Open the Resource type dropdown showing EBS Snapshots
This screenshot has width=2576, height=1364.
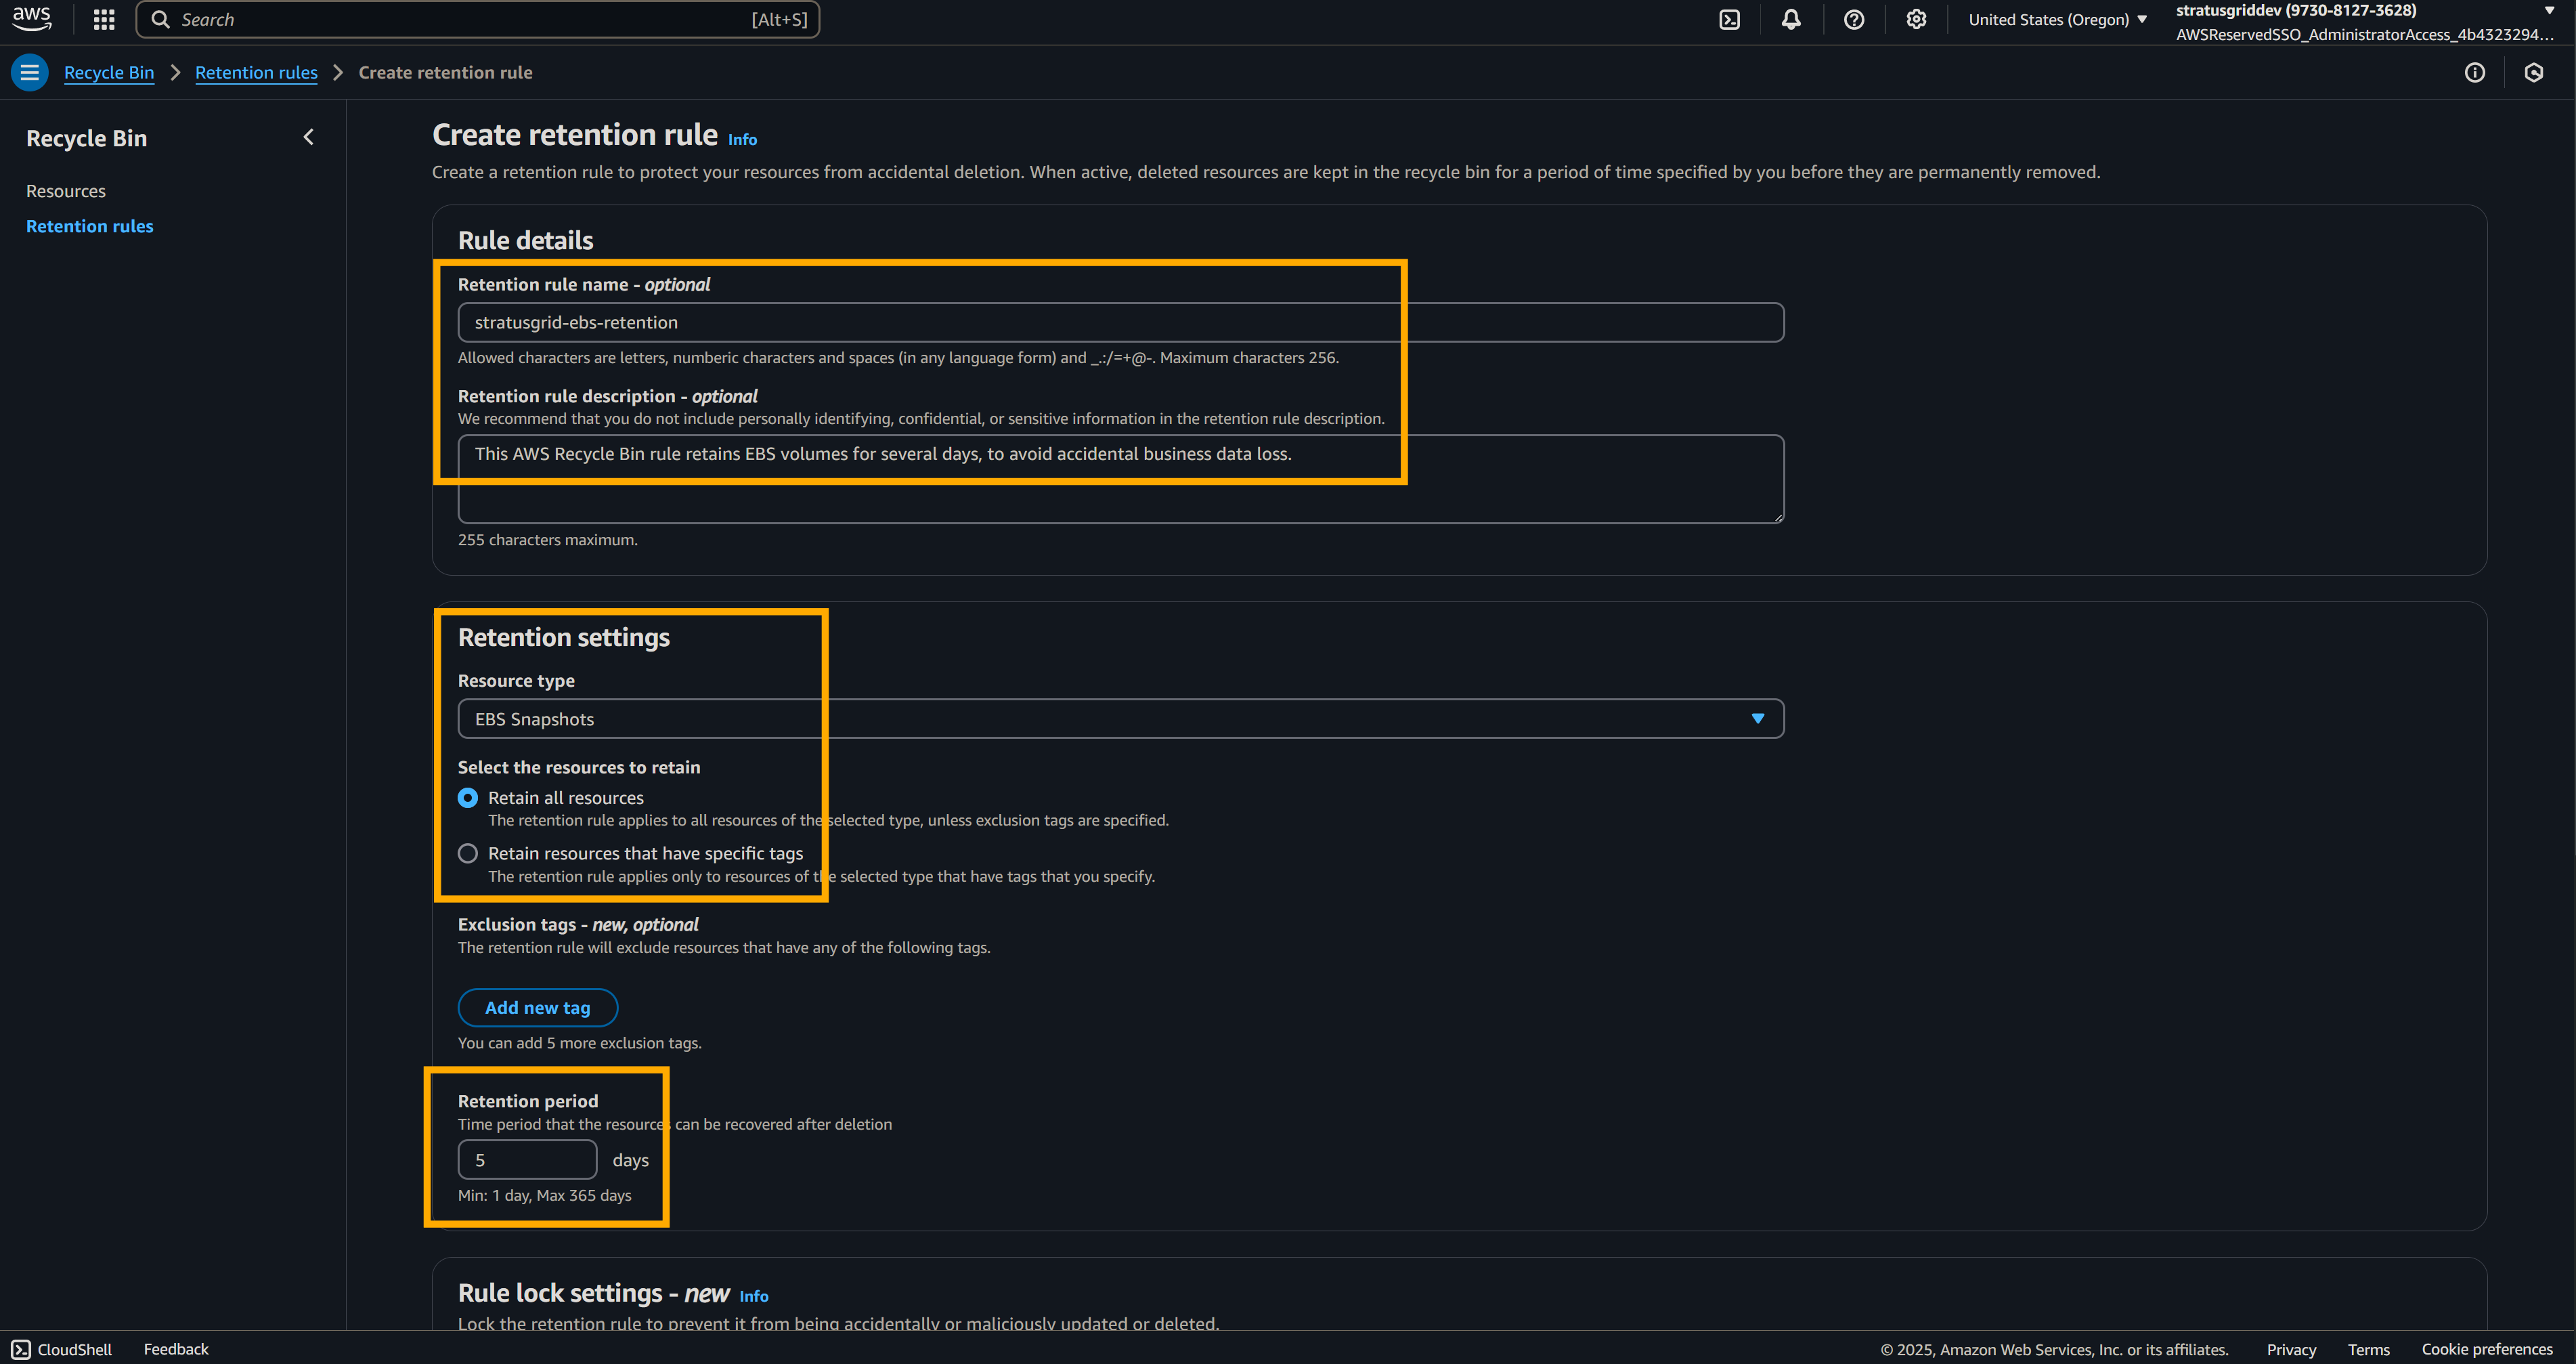pyautogui.click(x=1120, y=719)
